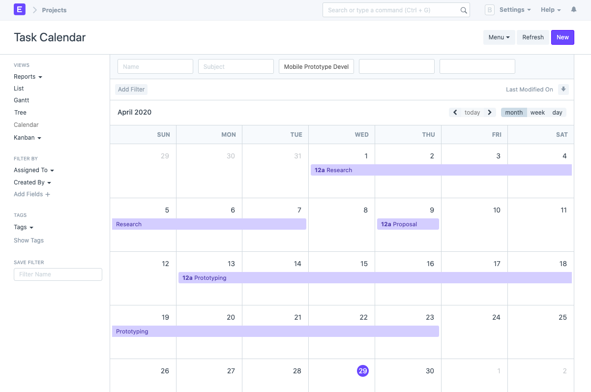Click the Filter Name input field
This screenshot has height=392, width=591.
[x=58, y=274]
